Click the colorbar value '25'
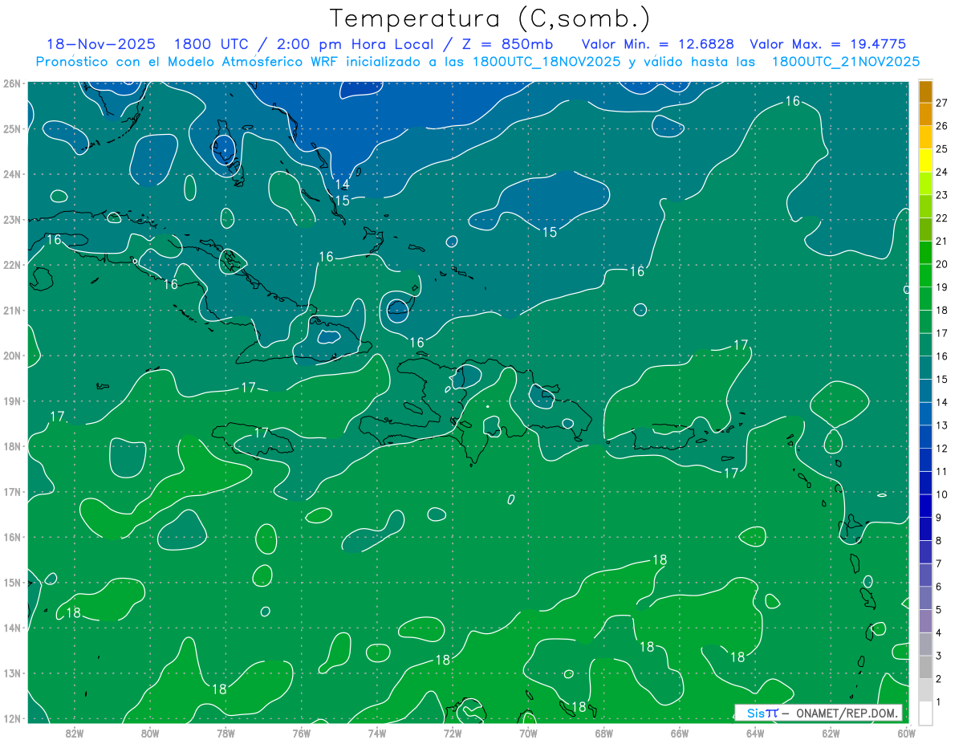The image size is (963, 744). 941,149
